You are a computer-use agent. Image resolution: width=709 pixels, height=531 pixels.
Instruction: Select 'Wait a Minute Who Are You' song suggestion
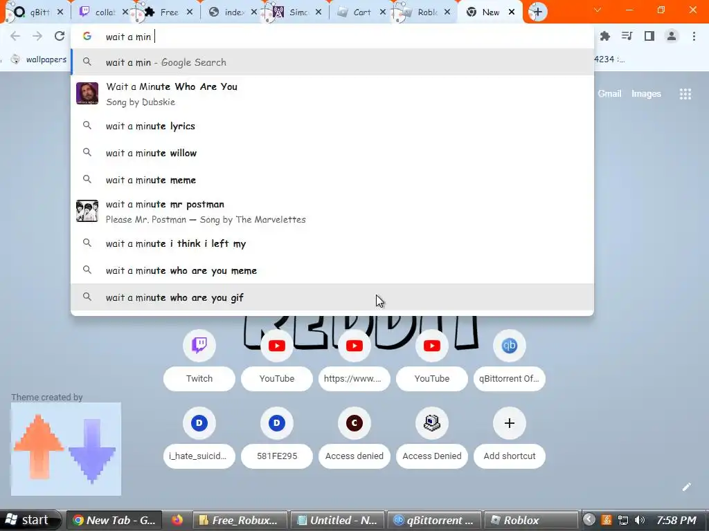point(332,94)
